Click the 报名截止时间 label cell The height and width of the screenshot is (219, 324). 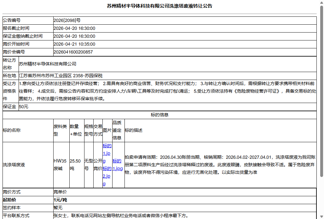pos(28,28)
